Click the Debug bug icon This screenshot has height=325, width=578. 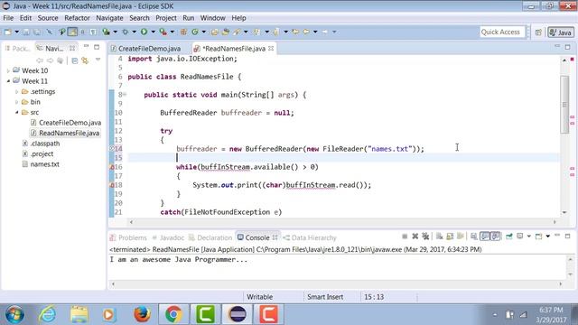[x=125, y=32]
